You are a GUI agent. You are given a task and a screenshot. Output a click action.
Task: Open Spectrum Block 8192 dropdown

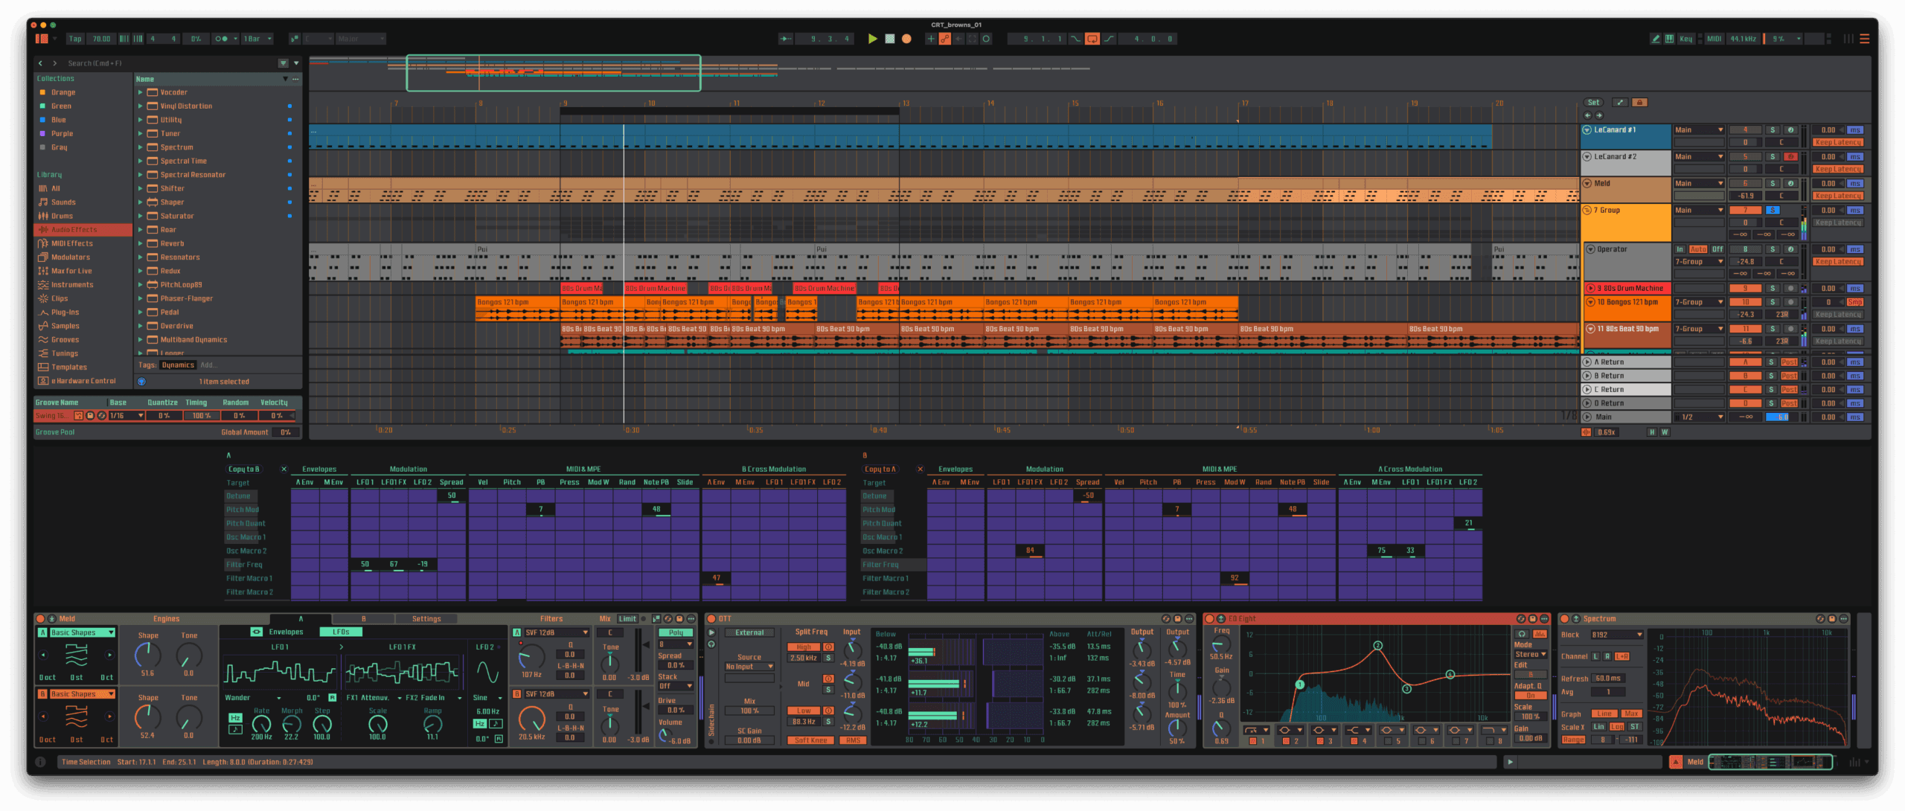1616,635
